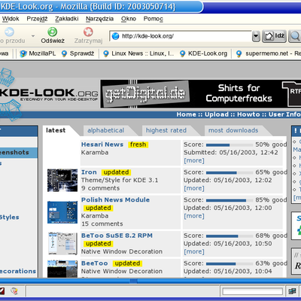301x301 pixels.
Task: Click the green Odśwież reload icon
Action: tap(53, 32)
